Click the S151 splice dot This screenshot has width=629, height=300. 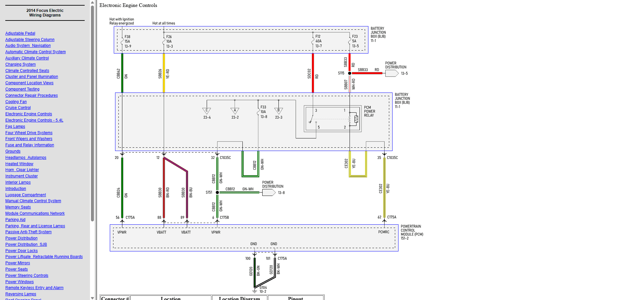click(x=217, y=192)
